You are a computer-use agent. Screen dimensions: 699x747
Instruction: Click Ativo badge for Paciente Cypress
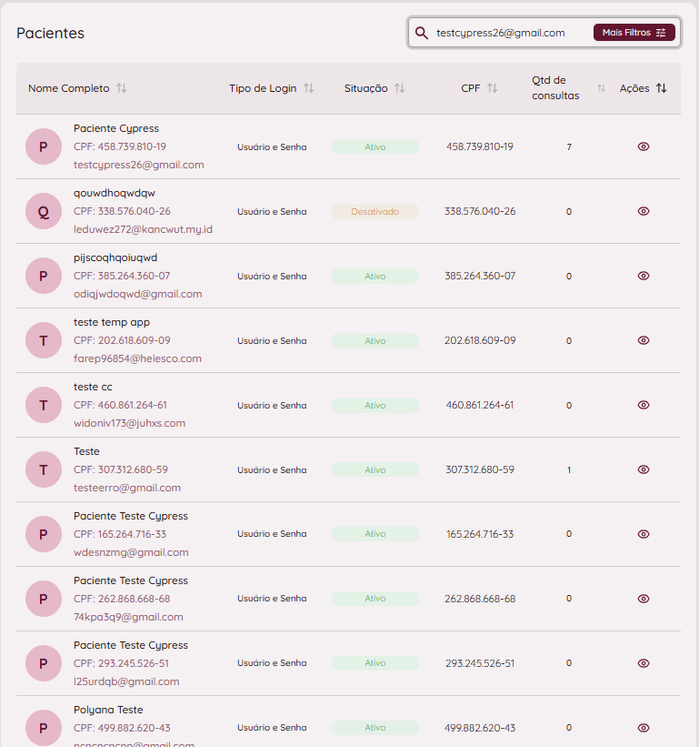point(374,146)
